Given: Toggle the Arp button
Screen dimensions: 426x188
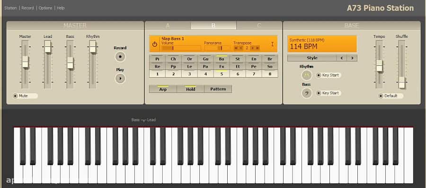Looking at the screenshot, I should [163, 89].
